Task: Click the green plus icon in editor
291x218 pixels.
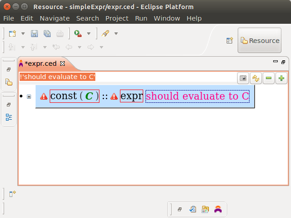Action: tap(281, 78)
